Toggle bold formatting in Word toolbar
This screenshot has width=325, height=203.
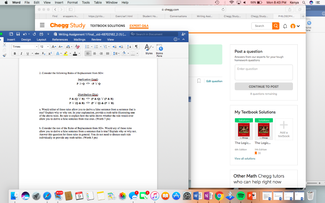point(14,53)
